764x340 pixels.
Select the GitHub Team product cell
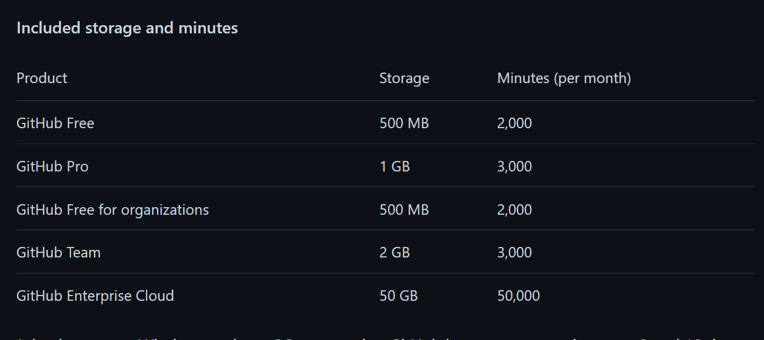(58, 253)
